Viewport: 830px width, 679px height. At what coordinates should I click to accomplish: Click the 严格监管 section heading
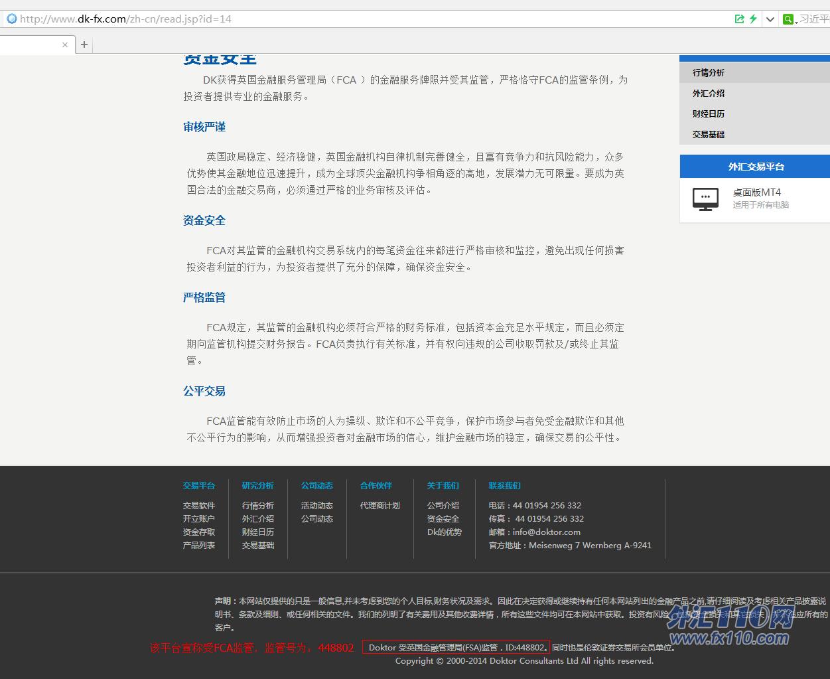204,297
